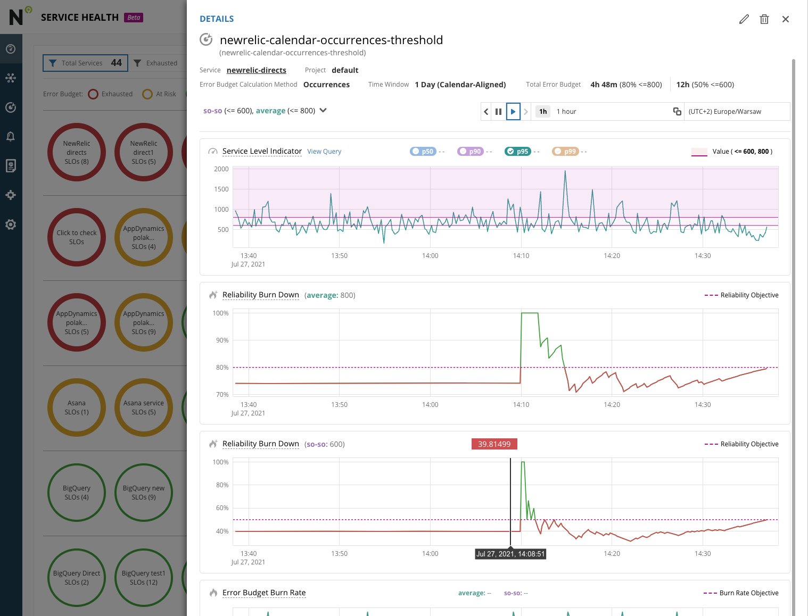Click the 14:08:51 timeline marker label
This screenshot has width=808, height=616.
pos(510,554)
